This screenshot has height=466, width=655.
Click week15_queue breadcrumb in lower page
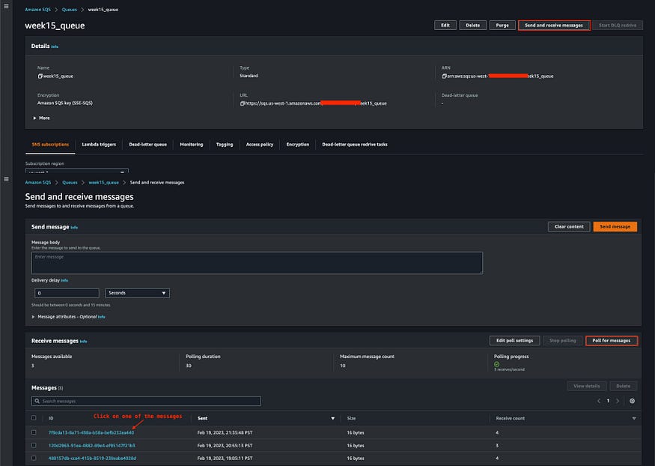[103, 183]
